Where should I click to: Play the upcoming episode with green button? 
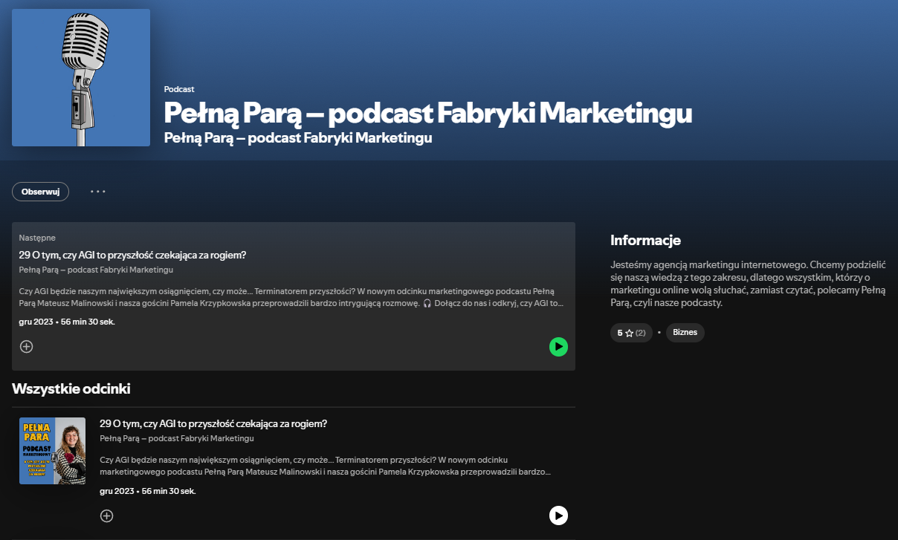(x=558, y=347)
